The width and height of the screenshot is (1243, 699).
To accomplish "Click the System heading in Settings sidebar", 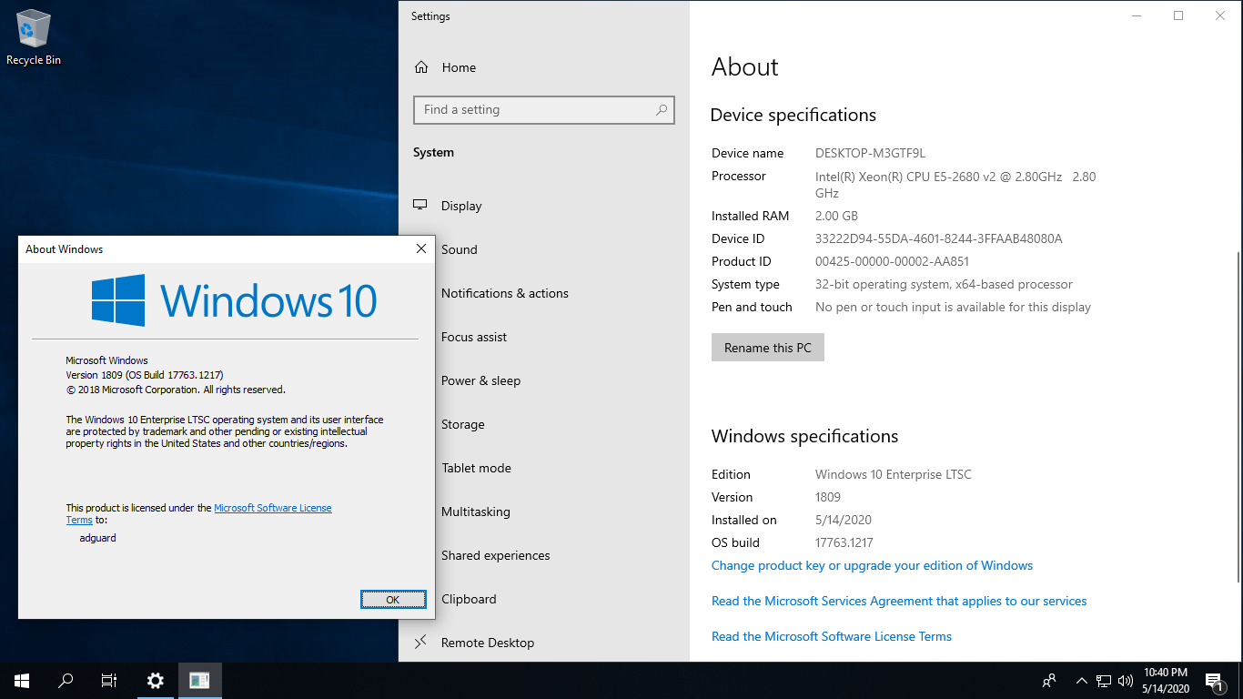I will click(433, 152).
